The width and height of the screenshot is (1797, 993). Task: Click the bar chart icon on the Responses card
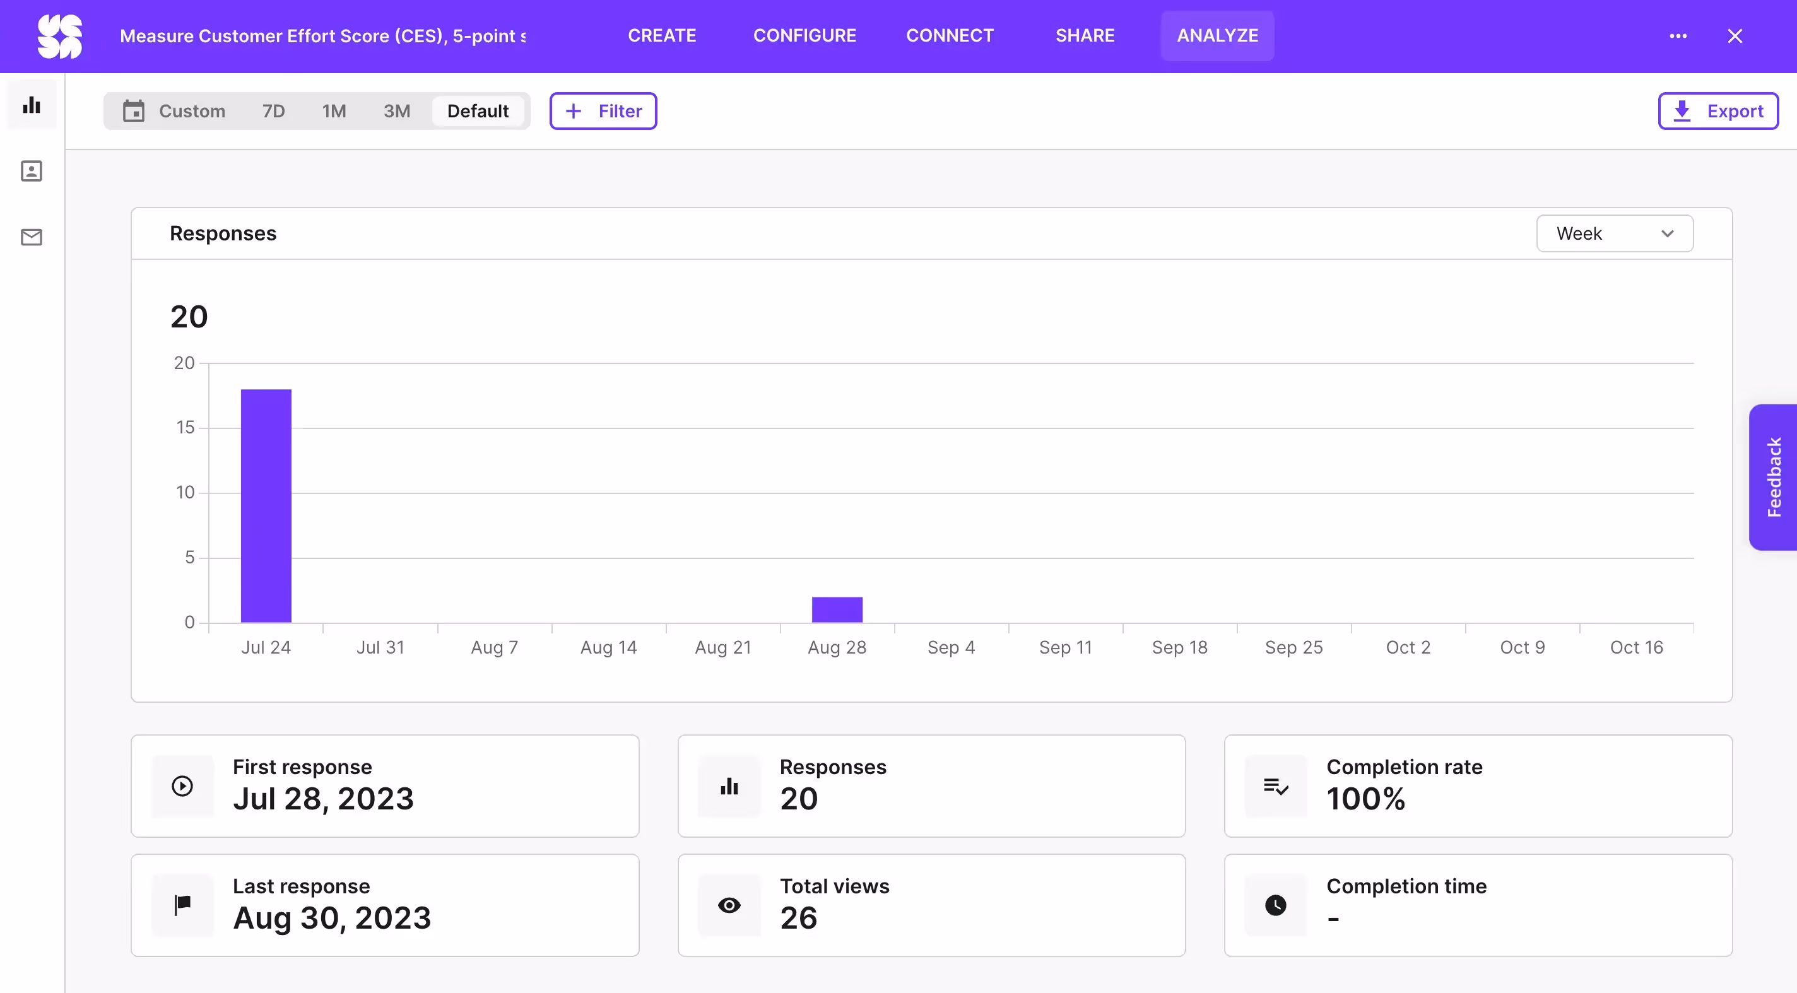pos(729,786)
